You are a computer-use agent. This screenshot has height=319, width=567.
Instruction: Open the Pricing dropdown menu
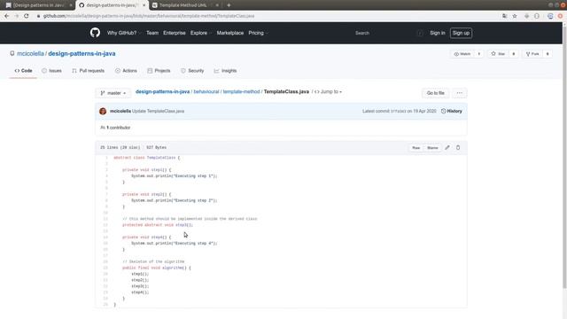pos(258,33)
